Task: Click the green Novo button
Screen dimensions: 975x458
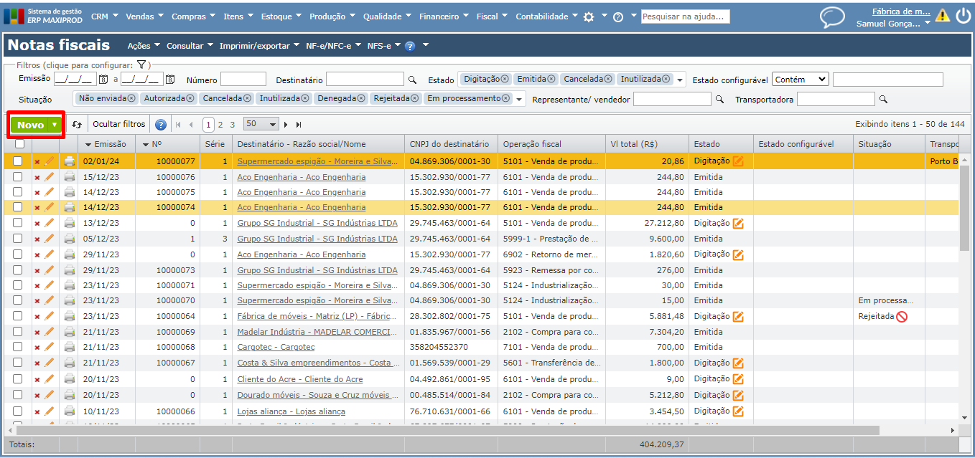Action: [x=31, y=125]
